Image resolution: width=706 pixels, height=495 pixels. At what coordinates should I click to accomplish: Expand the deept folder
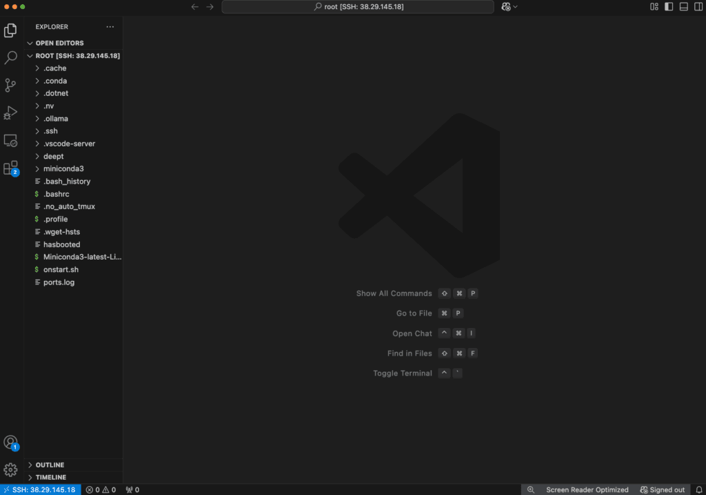coord(73,156)
